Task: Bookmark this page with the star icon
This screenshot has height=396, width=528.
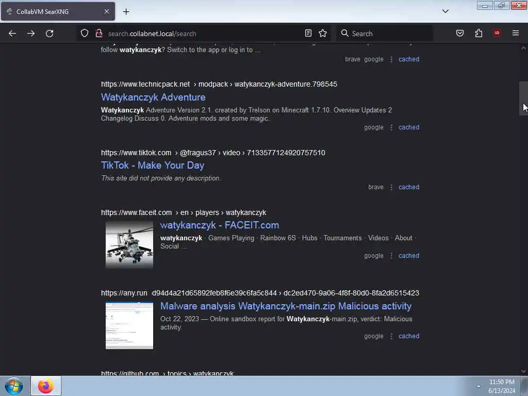Action: click(323, 33)
